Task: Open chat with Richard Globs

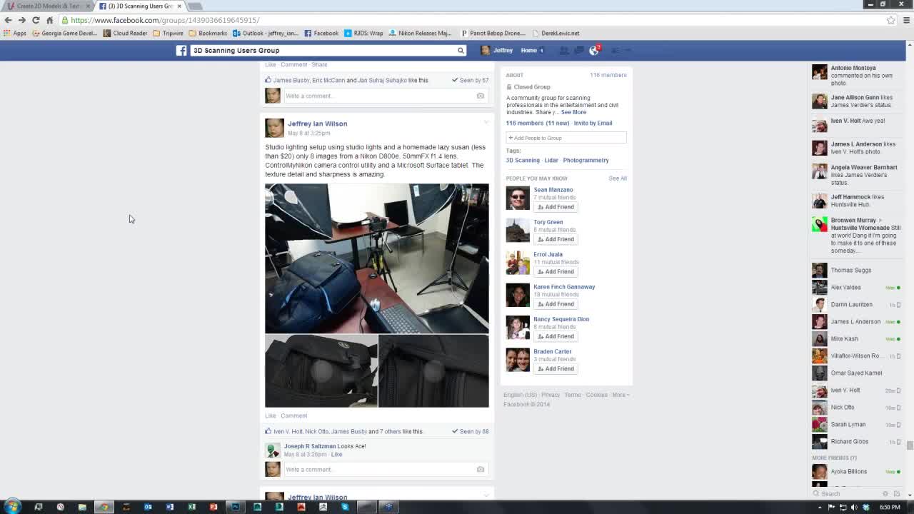Action: pyautogui.click(x=856, y=441)
